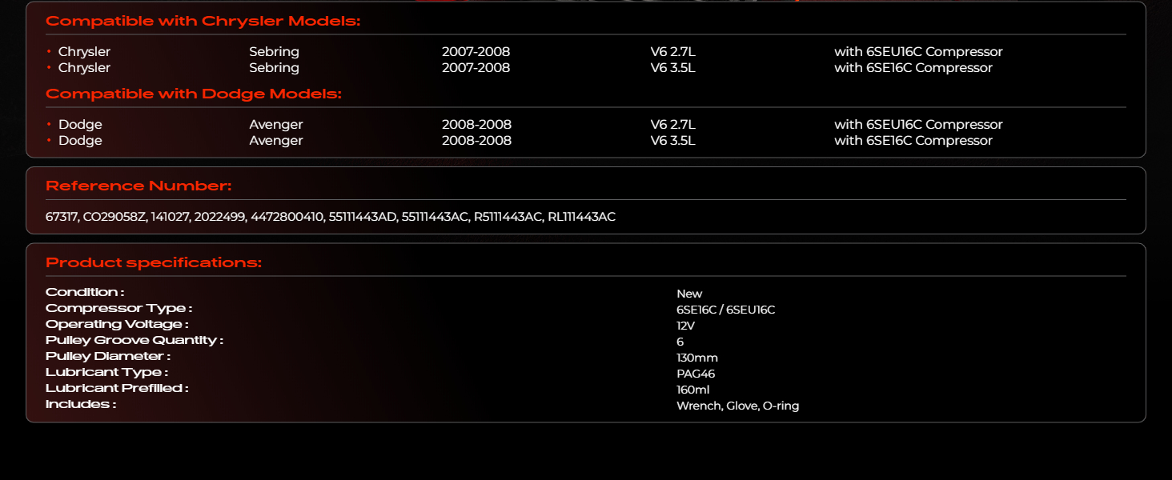1172x480 pixels.
Task: Click "with 6SE16C Compressor" in the Avenger row
Action: [x=913, y=141]
